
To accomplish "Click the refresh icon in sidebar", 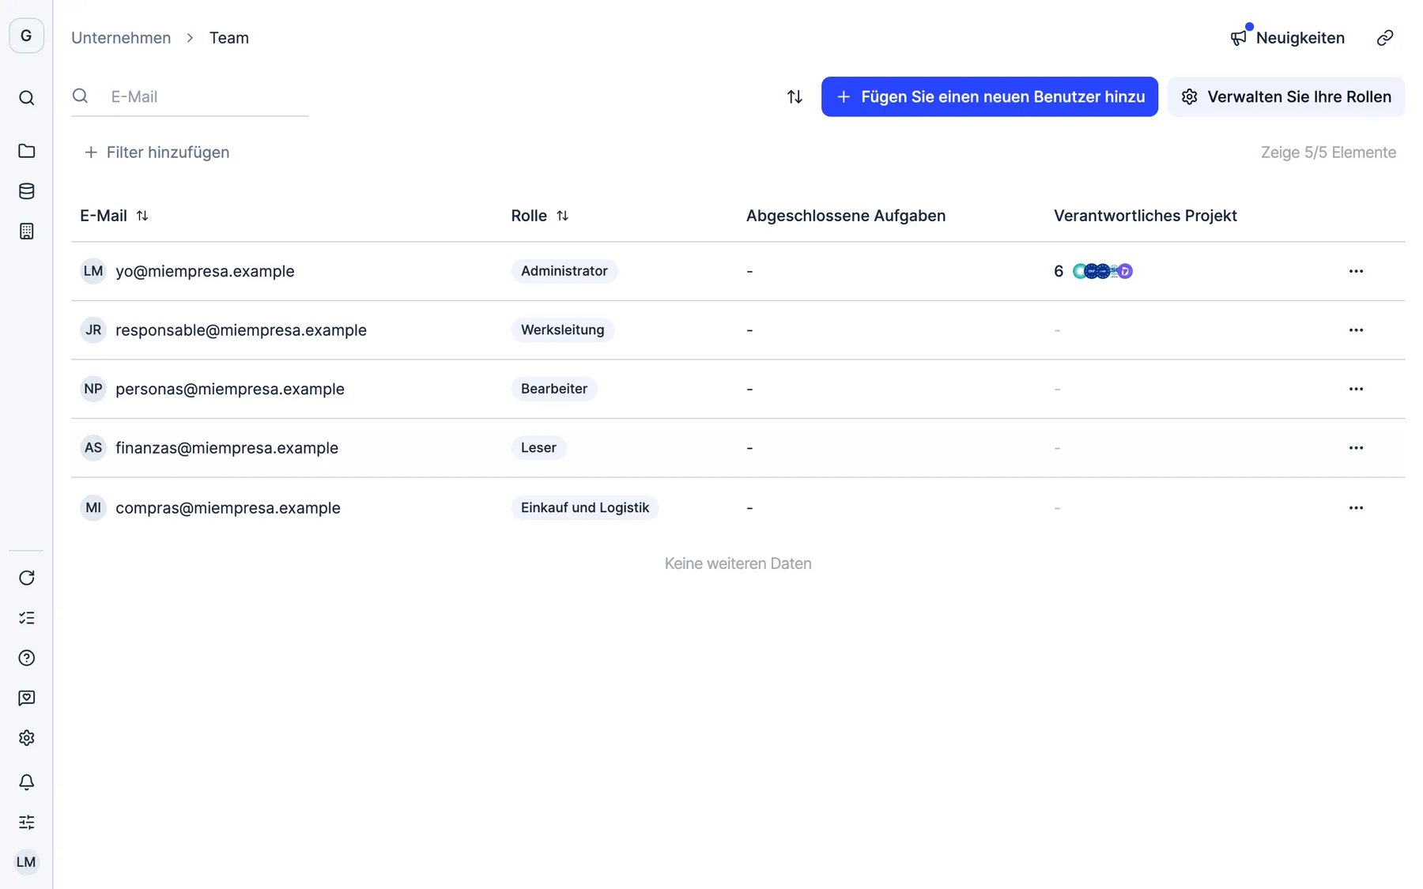I will 26,578.
